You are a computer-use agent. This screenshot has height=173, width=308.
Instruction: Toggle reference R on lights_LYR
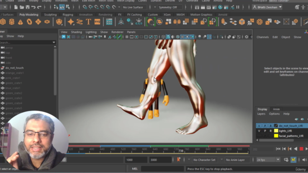pyautogui.click(x=270, y=131)
